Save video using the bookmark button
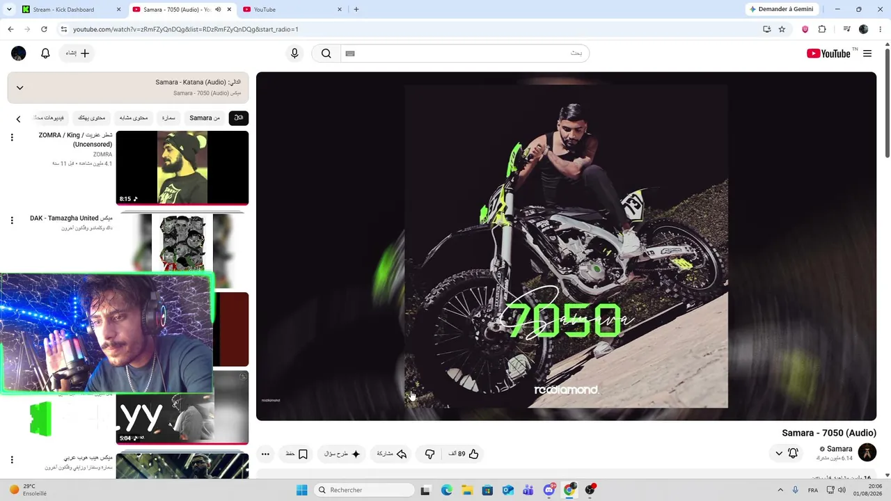The image size is (891, 501). click(297, 454)
